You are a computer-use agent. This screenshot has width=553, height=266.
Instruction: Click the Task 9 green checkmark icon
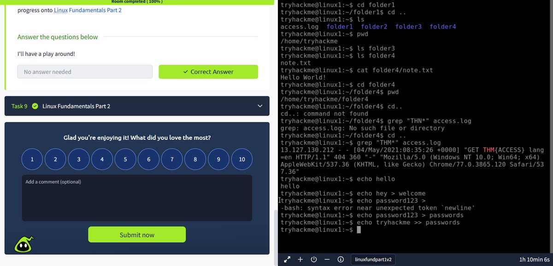coord(35,106)
